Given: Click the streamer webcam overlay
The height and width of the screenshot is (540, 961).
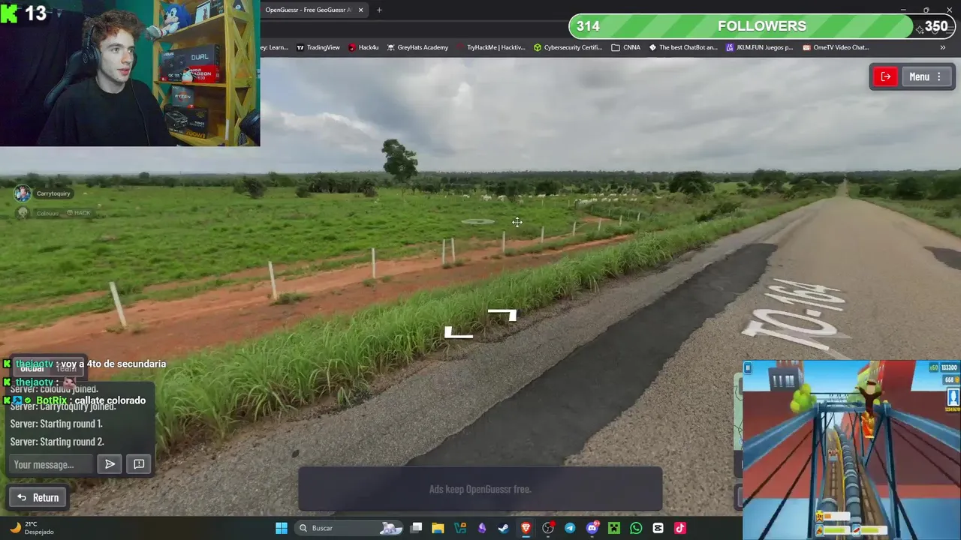Looking at the screenshot, I should (x=130, y=73).
